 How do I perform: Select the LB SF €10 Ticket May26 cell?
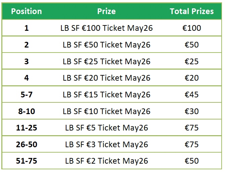click(x=106, y=111)
